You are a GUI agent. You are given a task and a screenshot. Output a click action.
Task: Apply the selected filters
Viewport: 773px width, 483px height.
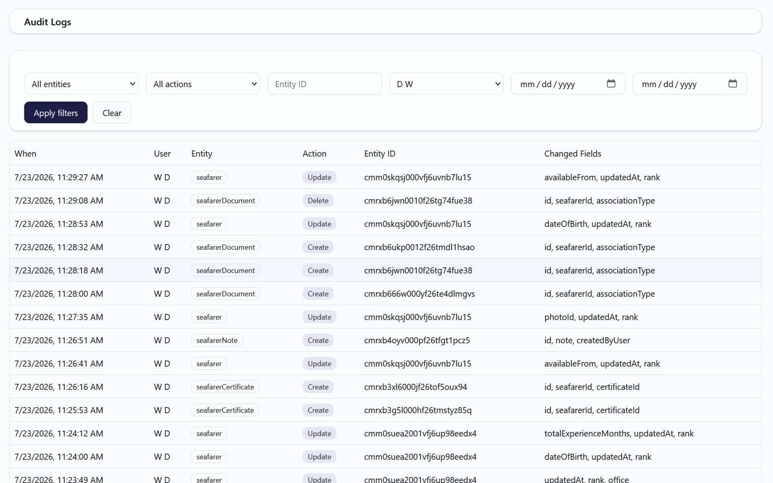(x=56, y=112)
